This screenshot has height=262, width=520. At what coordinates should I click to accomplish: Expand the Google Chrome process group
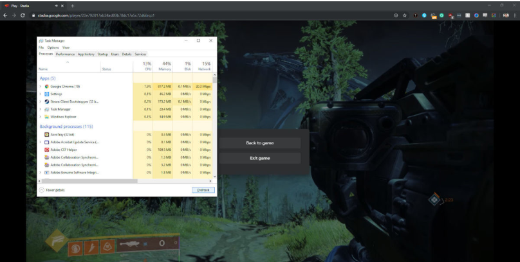pos(40,86)
